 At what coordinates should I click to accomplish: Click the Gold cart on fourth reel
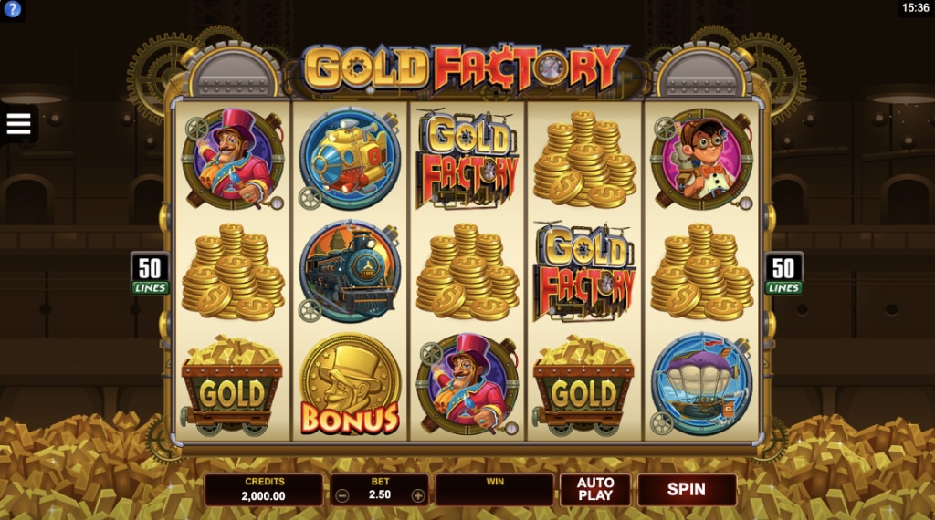coord(583,386)
